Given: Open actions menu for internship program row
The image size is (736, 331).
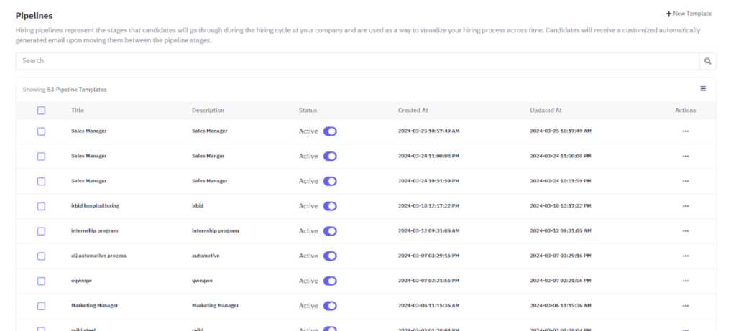Looking at the screenshot, I should point(685,231).
